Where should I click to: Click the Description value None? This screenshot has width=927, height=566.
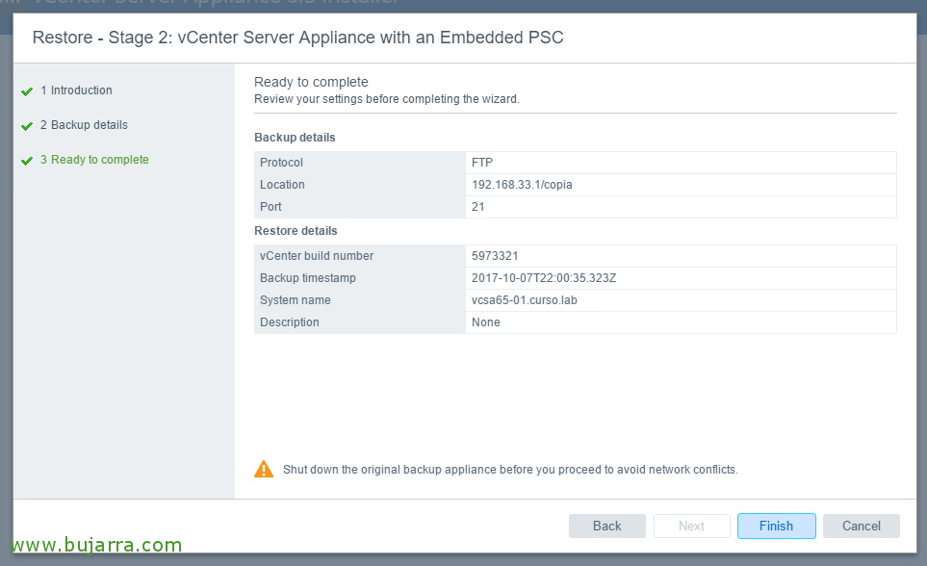(x=486, y=322)
